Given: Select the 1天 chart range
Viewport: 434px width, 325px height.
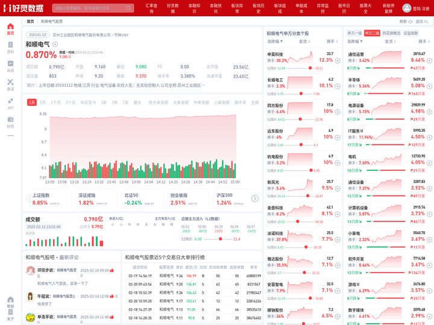Looking at the screenshot, I should pos(32,102).
